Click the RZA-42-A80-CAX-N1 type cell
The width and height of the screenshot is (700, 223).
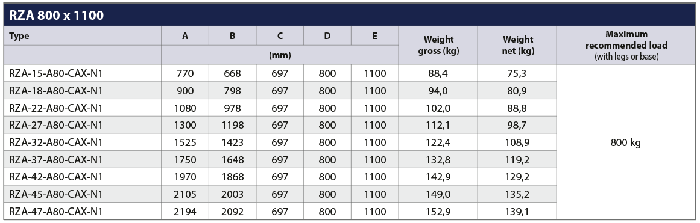click(56, 177)
